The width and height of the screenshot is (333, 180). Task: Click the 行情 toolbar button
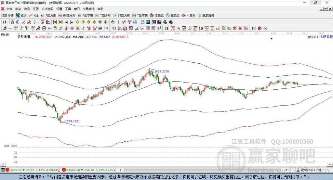click(x=8, y=16)
